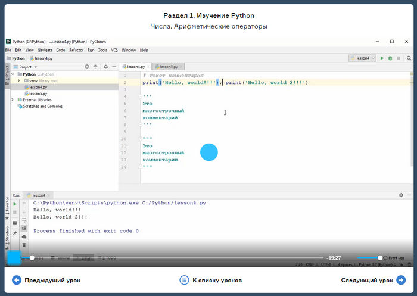Adjust the blue volume slider
This screenshot has width=417, height=296.
[x=370, y=258]
